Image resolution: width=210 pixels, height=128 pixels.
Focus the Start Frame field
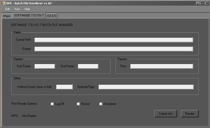pyautogui.click(x=45, y=66)
